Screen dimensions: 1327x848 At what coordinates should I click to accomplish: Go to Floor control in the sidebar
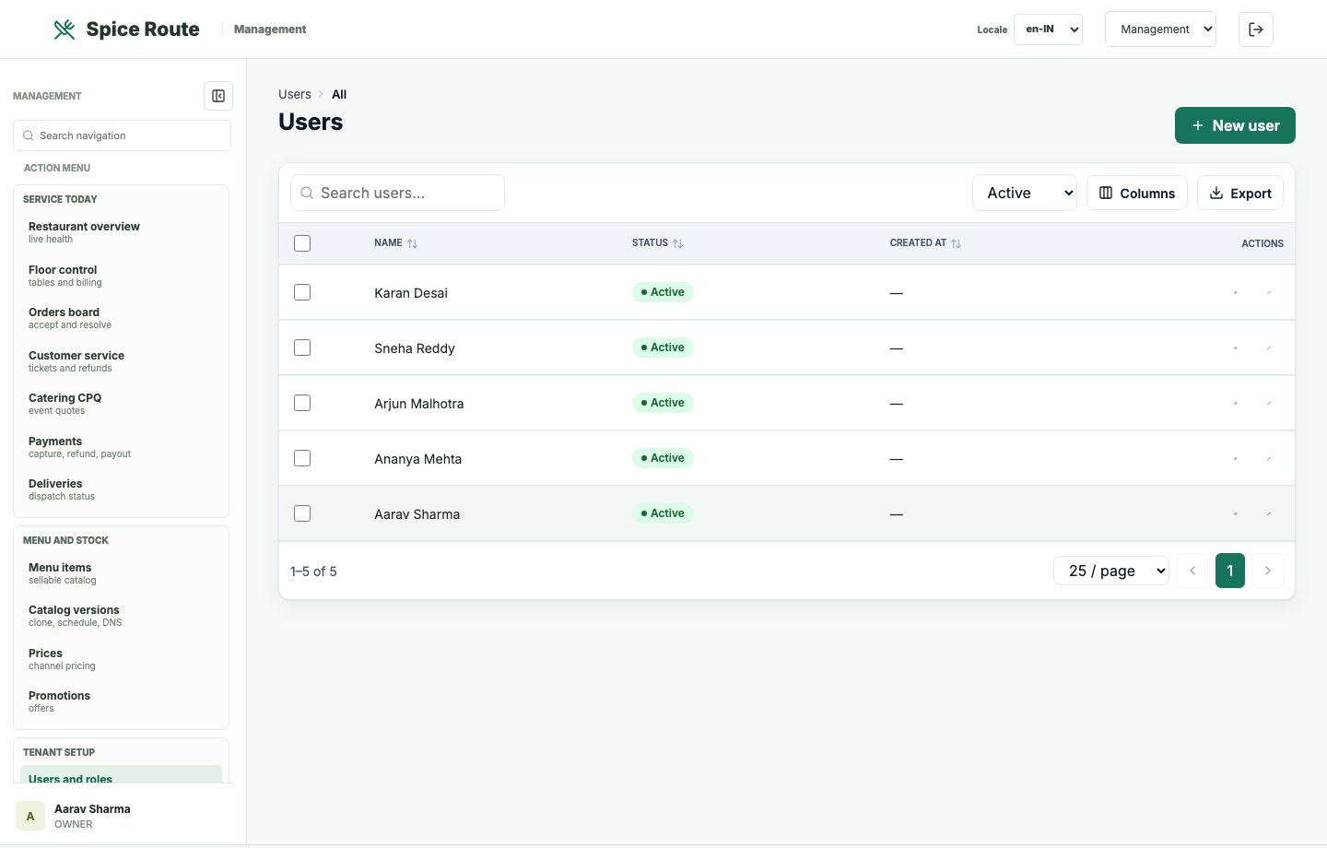(x=122, y=275)
